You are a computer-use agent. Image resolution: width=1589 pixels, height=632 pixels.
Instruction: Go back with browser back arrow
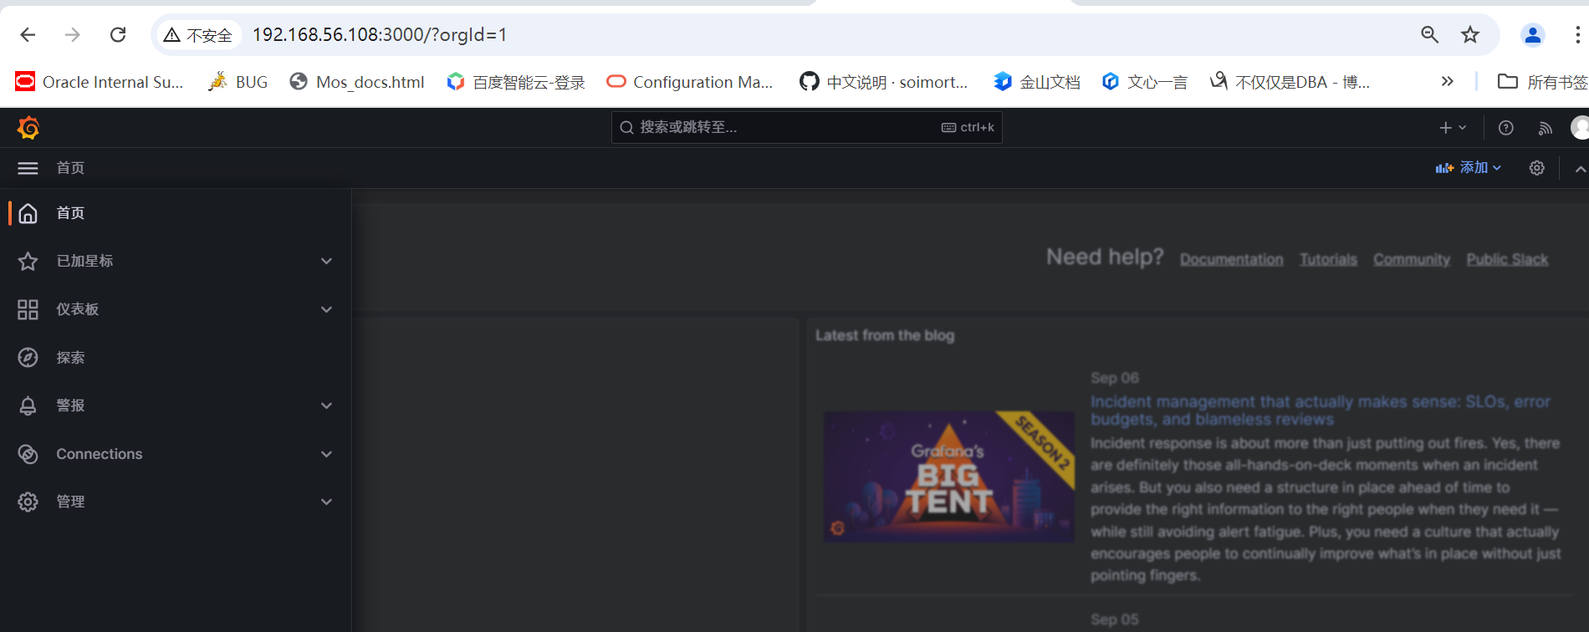(28, 34)
